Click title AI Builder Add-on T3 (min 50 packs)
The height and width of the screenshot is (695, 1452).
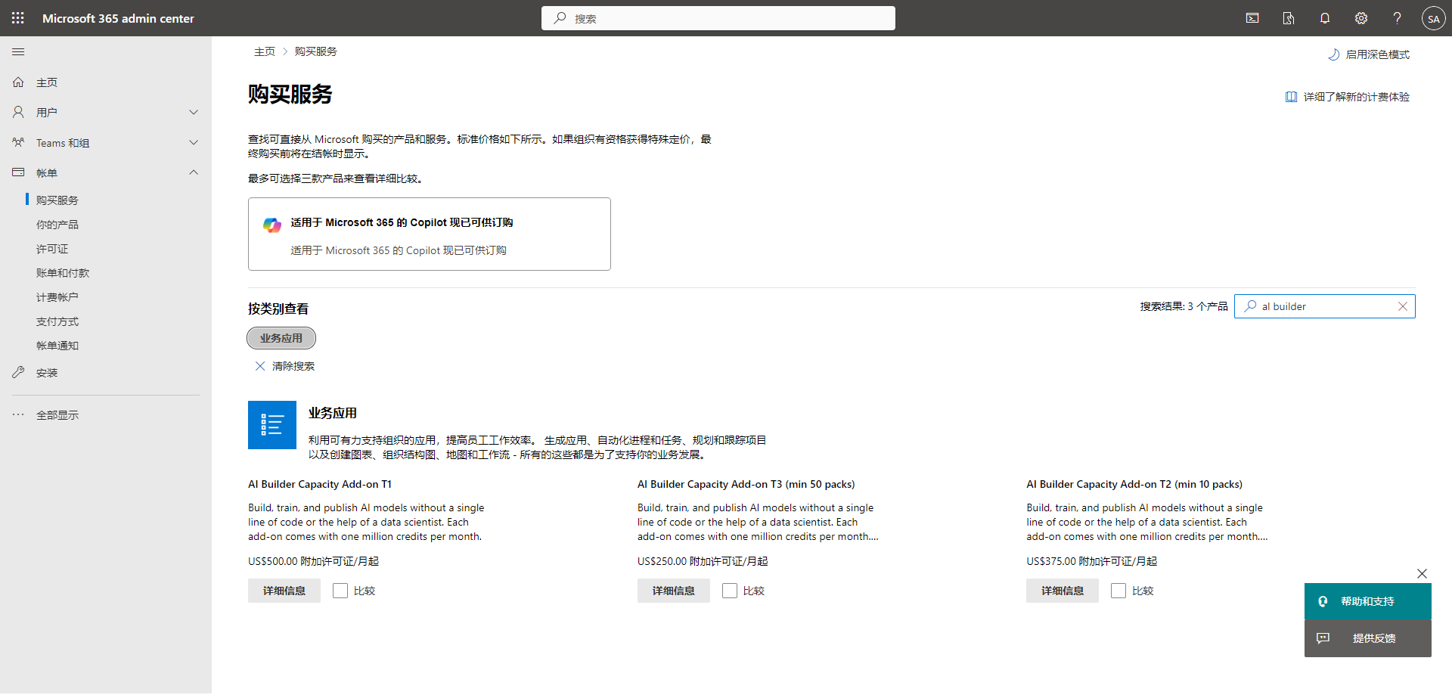[x=746, y=484]
